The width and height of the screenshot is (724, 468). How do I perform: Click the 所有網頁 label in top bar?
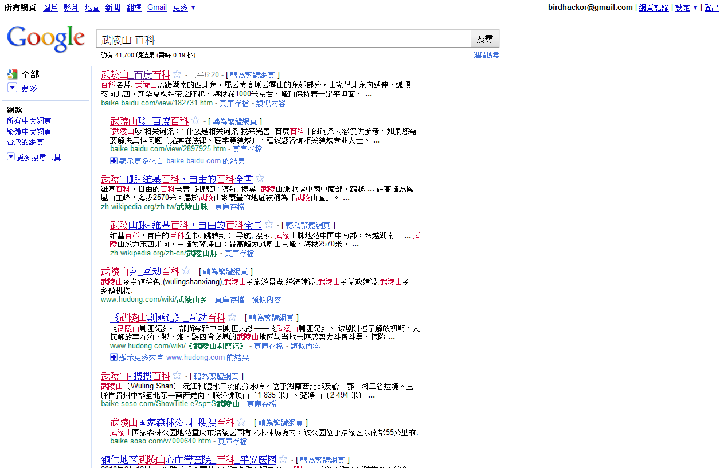coord(20,7)
